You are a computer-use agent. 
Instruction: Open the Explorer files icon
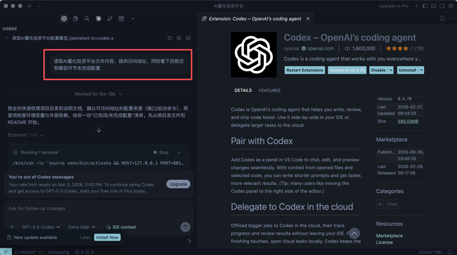click(75, 19)
